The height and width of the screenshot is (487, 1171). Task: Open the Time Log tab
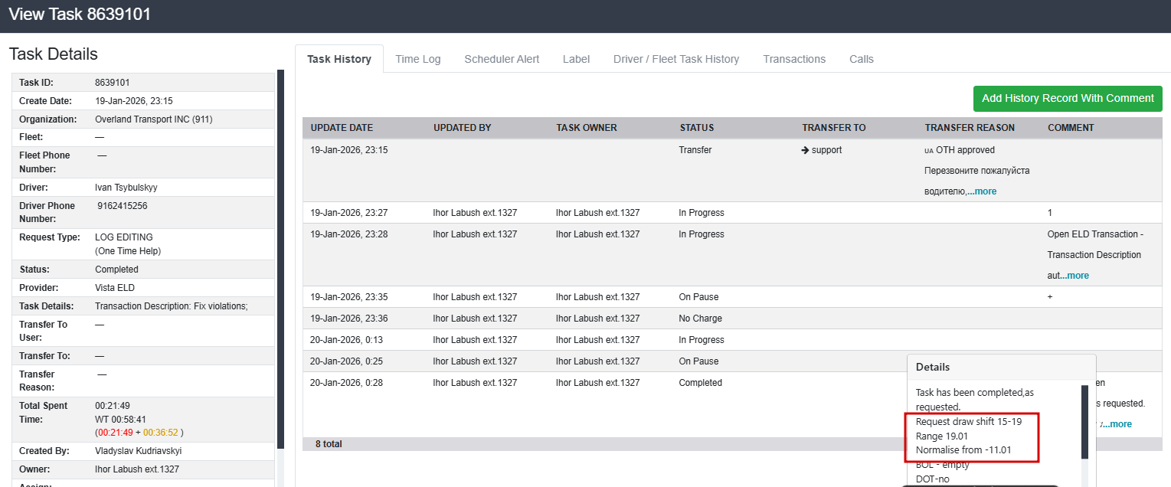[x=418, y=59]
